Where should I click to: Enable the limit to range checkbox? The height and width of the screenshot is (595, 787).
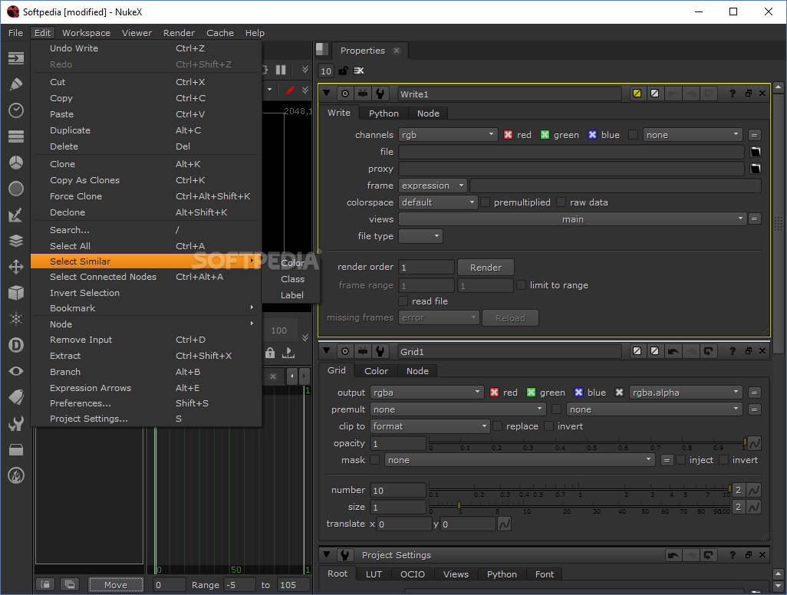[522, 285]
